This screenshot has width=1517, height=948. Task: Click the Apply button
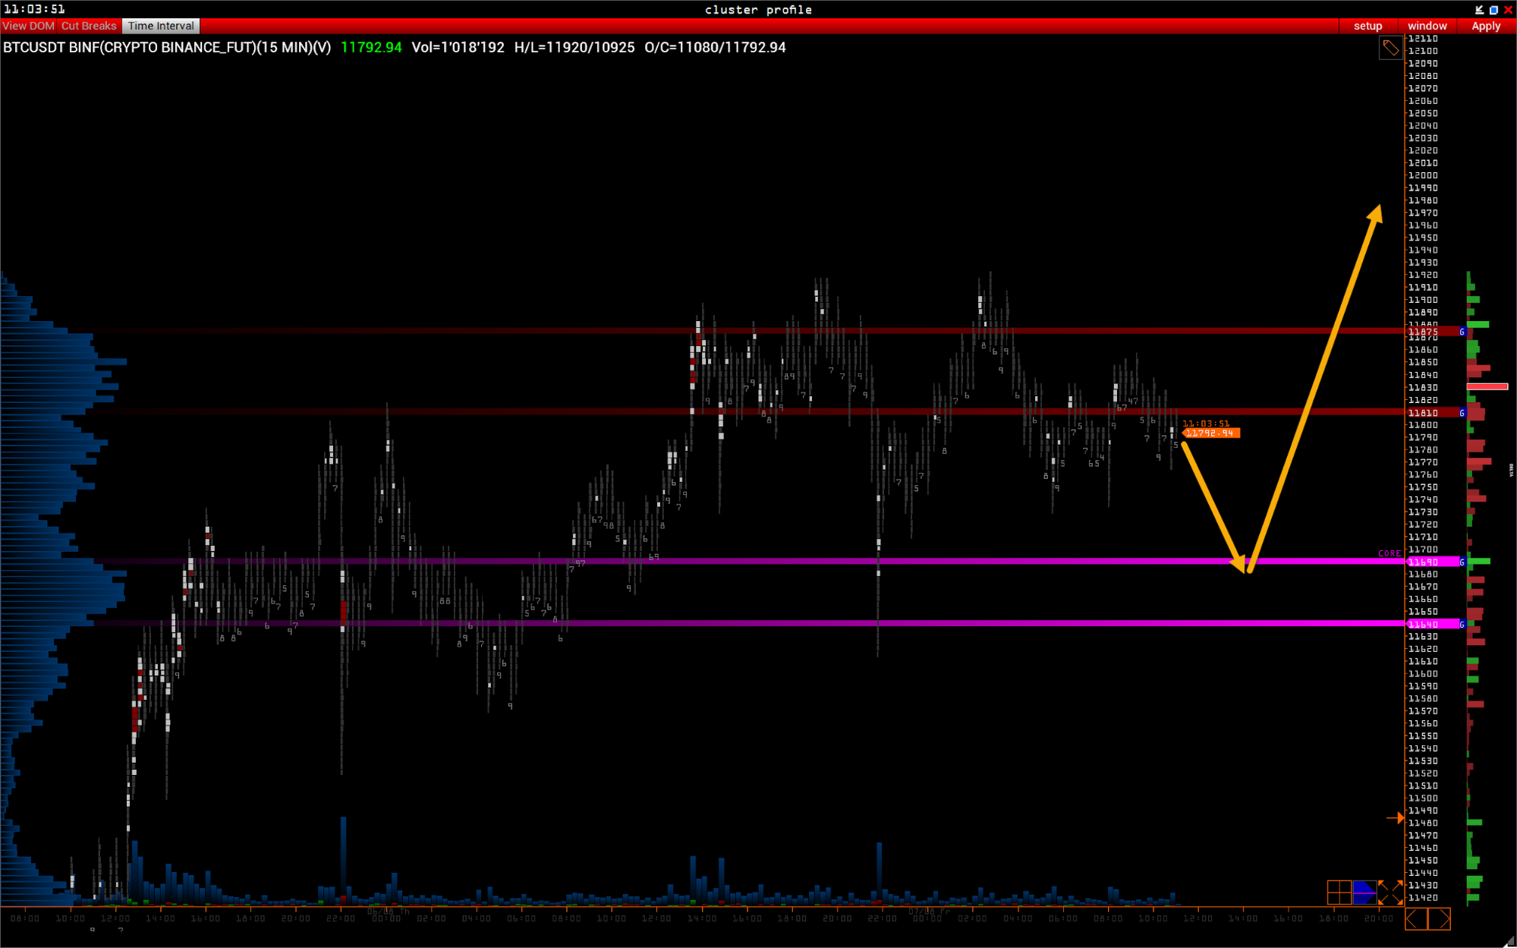[x=1485, y=26]
